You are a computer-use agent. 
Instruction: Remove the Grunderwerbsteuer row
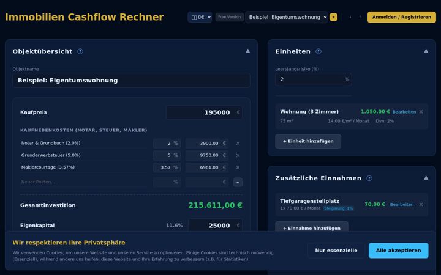(x=238, y=155)
